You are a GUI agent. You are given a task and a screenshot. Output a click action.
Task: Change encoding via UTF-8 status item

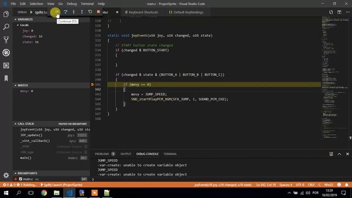(x=300, y=185)
